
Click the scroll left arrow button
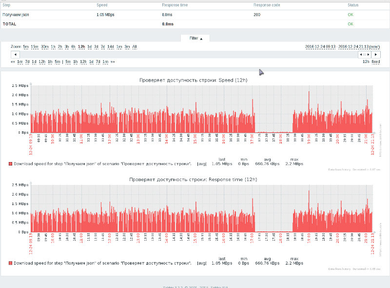click(15, 54)
